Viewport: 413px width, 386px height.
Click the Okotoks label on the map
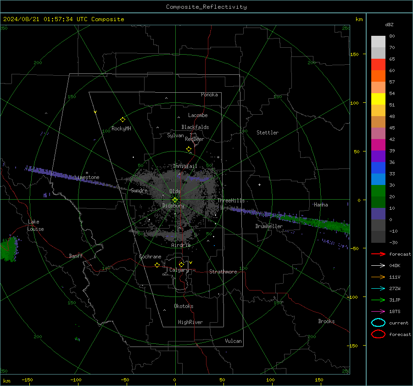coord(184,306)
